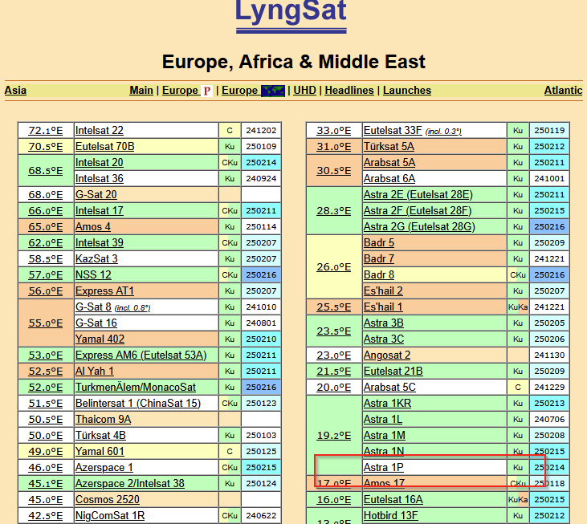Open the Eutelsat 70B satellite page
The height and width of the screenshot is (524, 587).
[x=105, y=147]
